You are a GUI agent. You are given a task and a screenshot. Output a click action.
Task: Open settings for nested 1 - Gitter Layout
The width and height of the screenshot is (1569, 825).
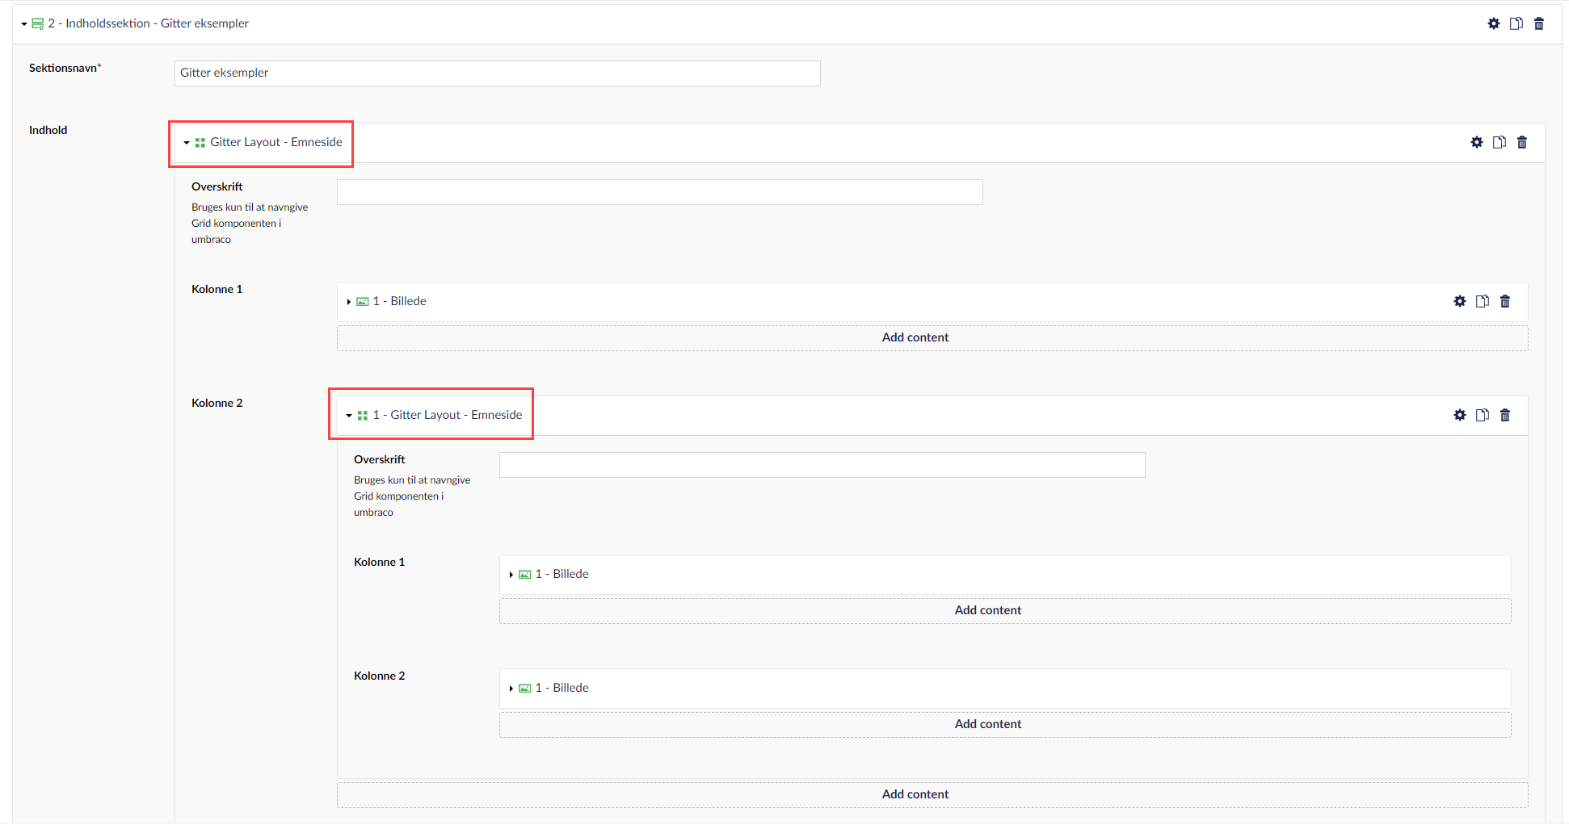(x=1459, y=415)
